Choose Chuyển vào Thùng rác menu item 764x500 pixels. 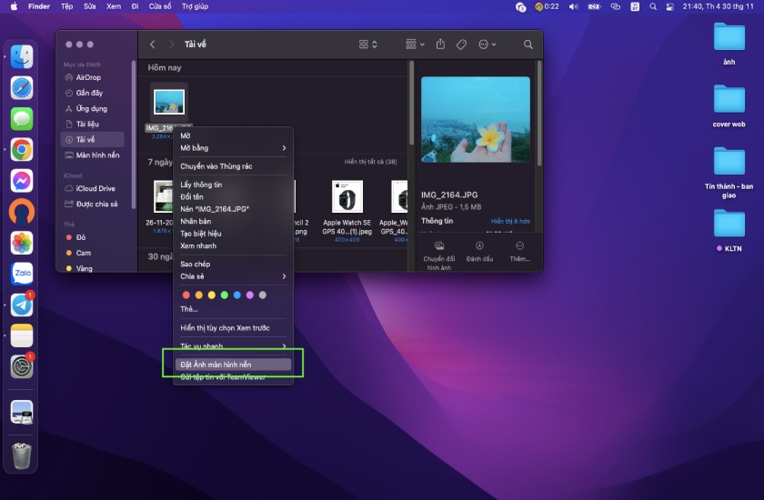point(216,166)
